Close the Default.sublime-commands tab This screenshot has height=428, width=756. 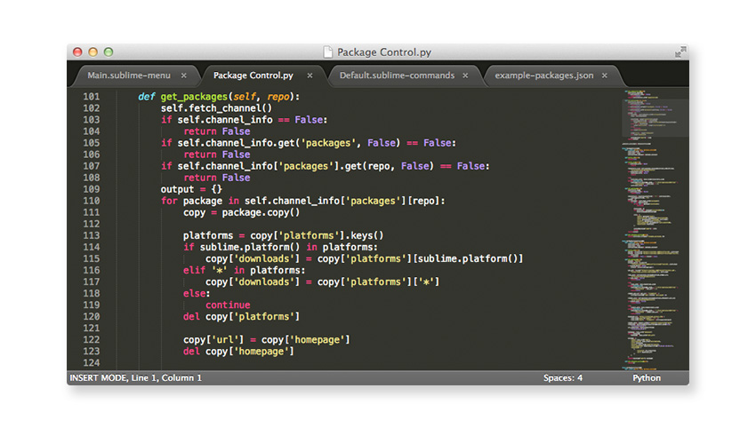[465, 75]
